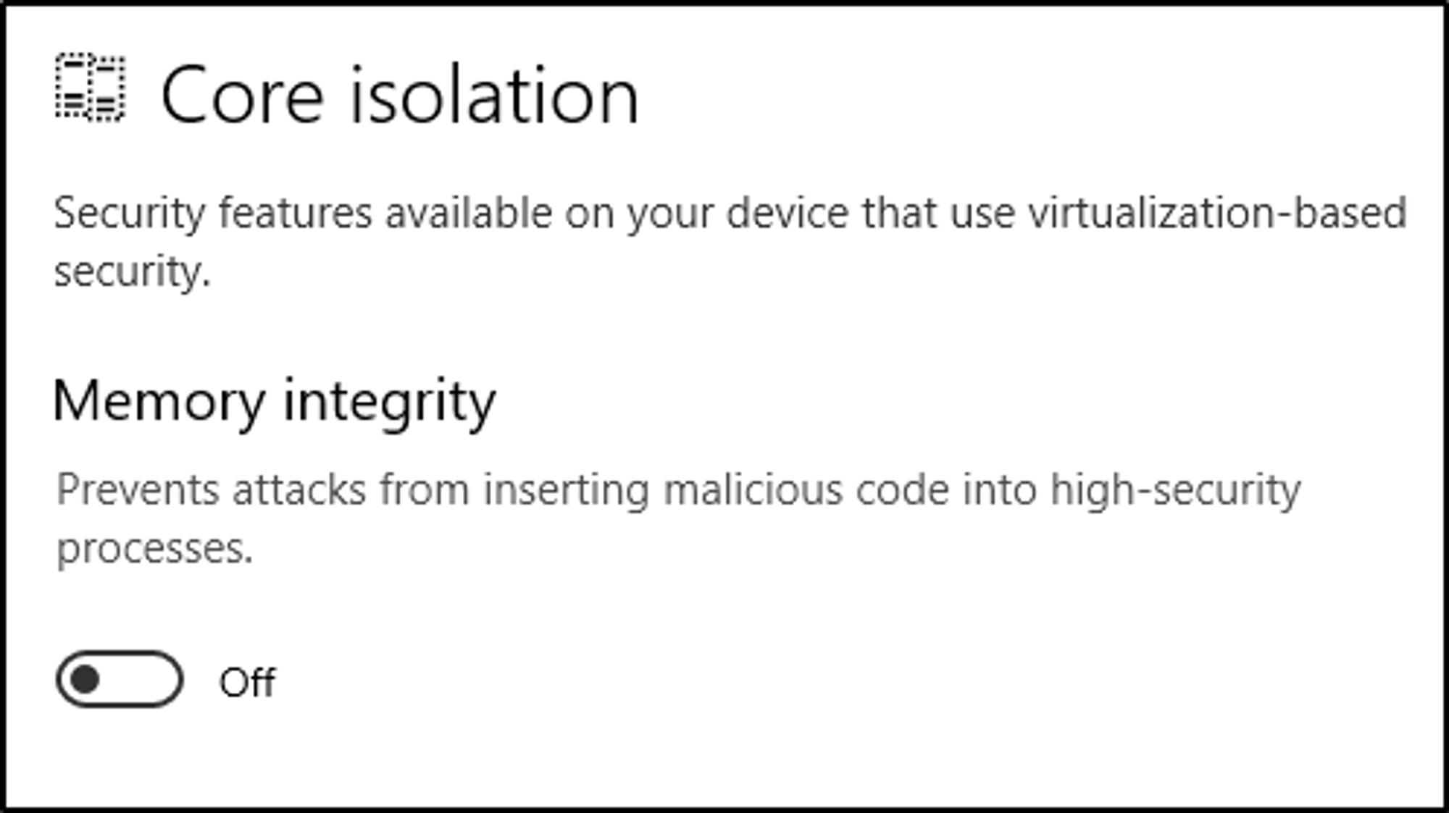Click the word "isolation" in the title
Screen dimensions: 1449x813
coord(494,96)
